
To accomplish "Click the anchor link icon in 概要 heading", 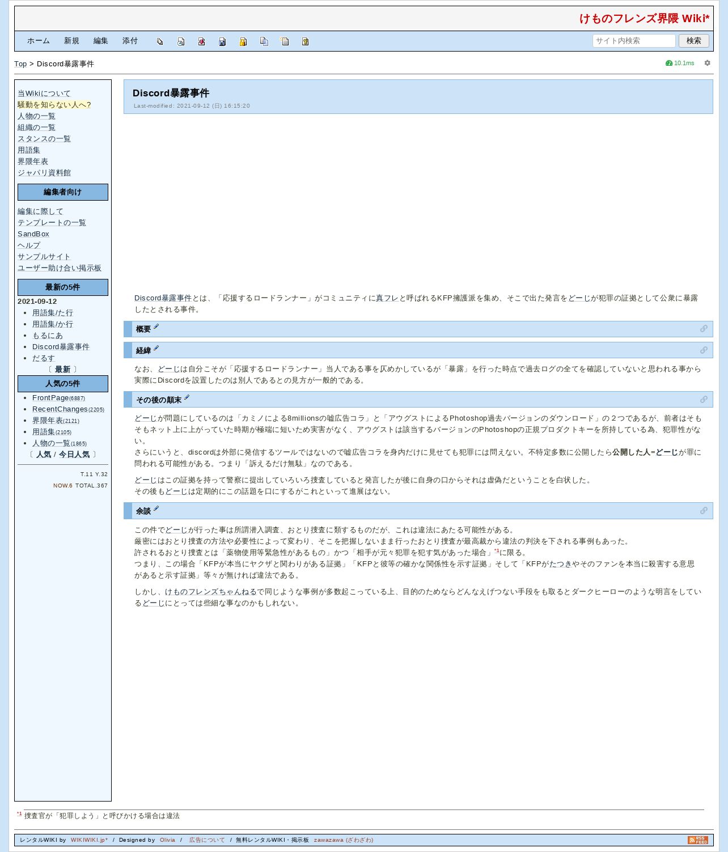I will point(704,329).
